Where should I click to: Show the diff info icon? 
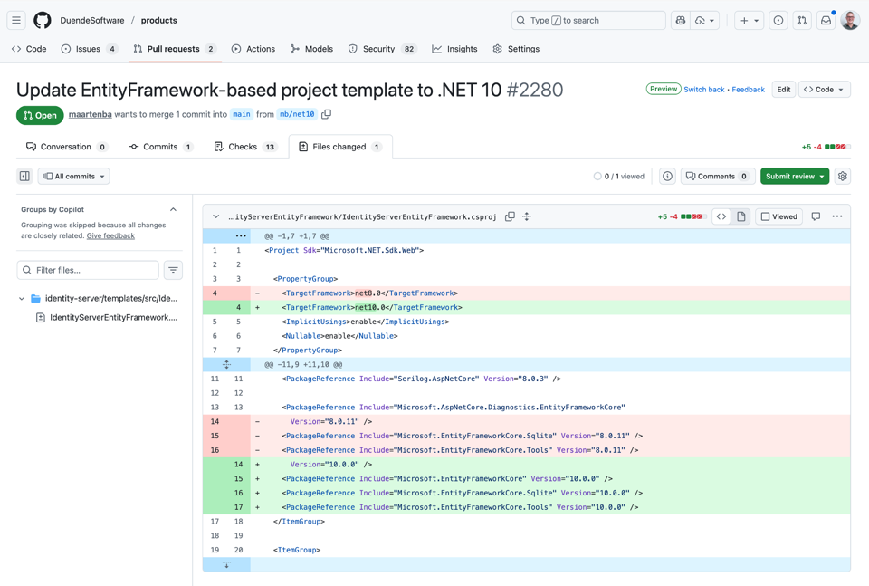668,177
